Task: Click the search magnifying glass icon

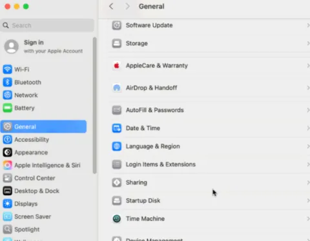Action: (x=6, y=25)
